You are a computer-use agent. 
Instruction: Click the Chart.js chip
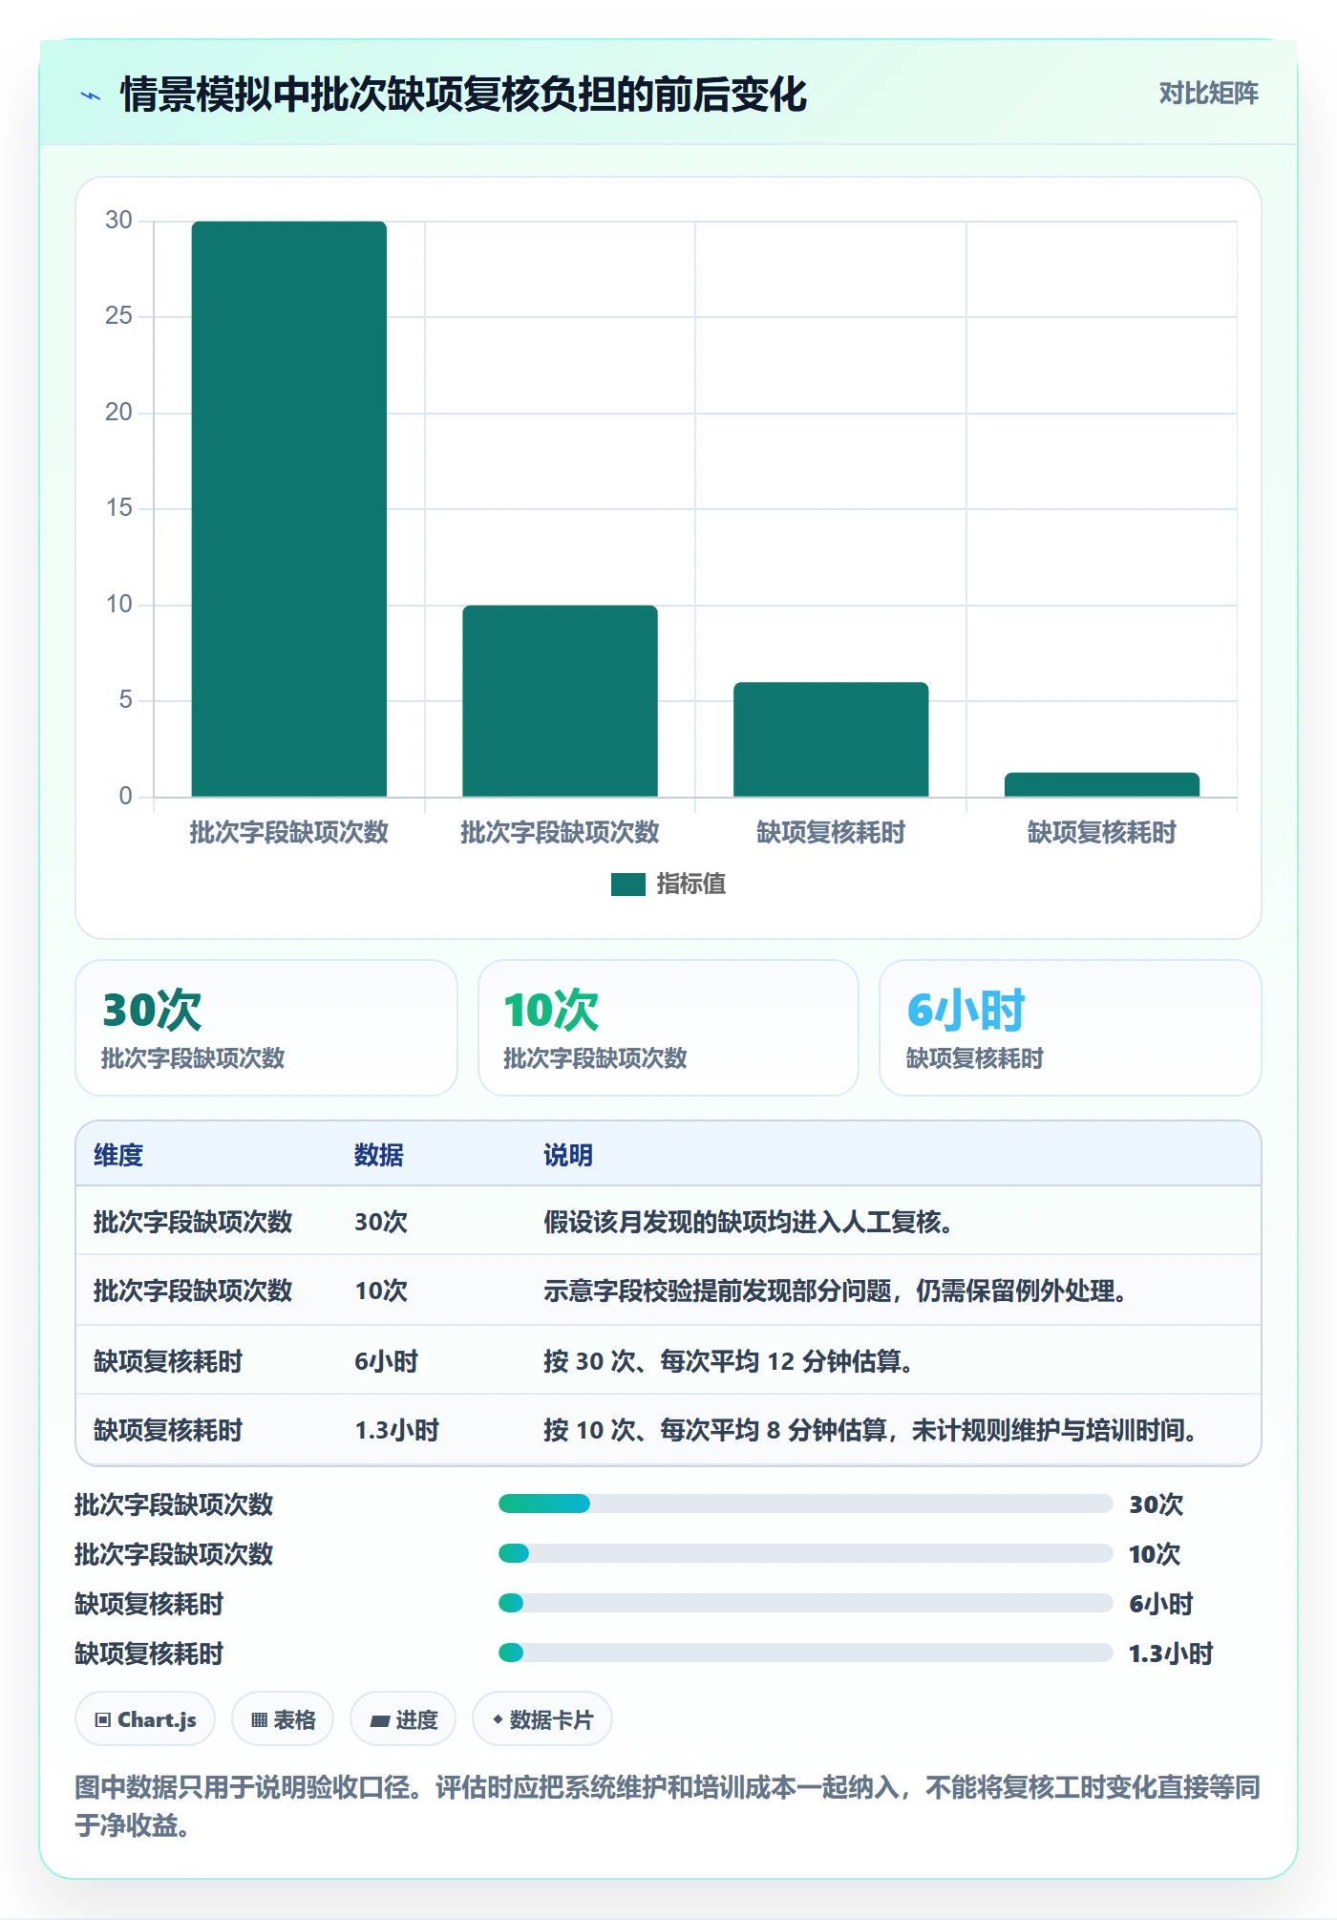145,1719
